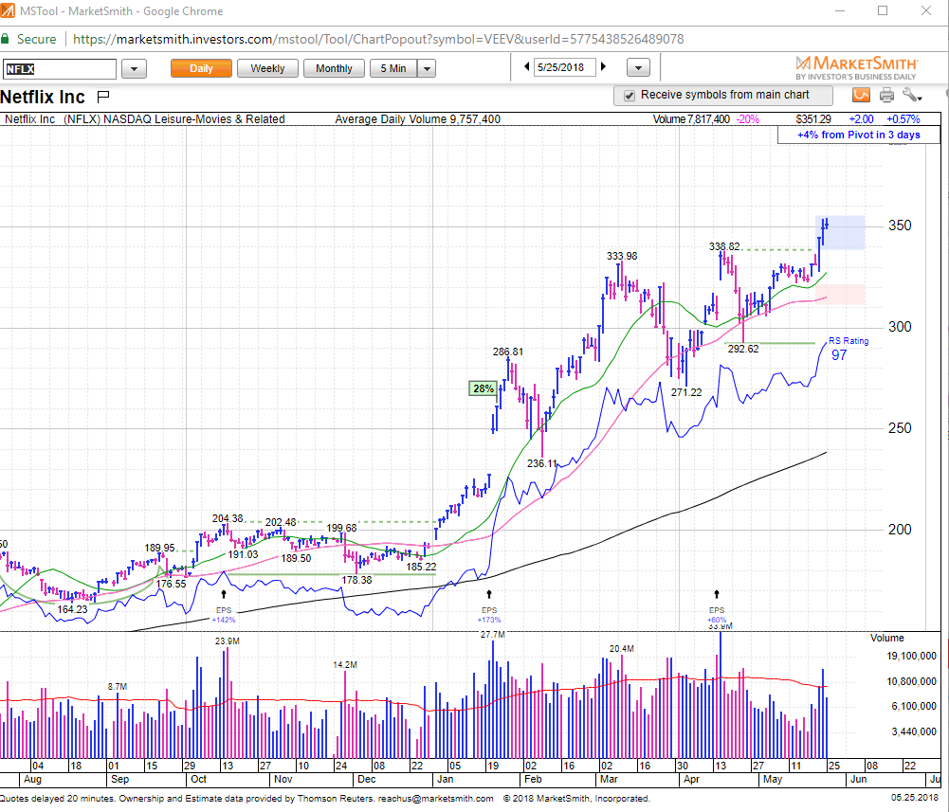The image size is (949, 812).
Task: Click the NFLX symbol input field
Action: 59,69
